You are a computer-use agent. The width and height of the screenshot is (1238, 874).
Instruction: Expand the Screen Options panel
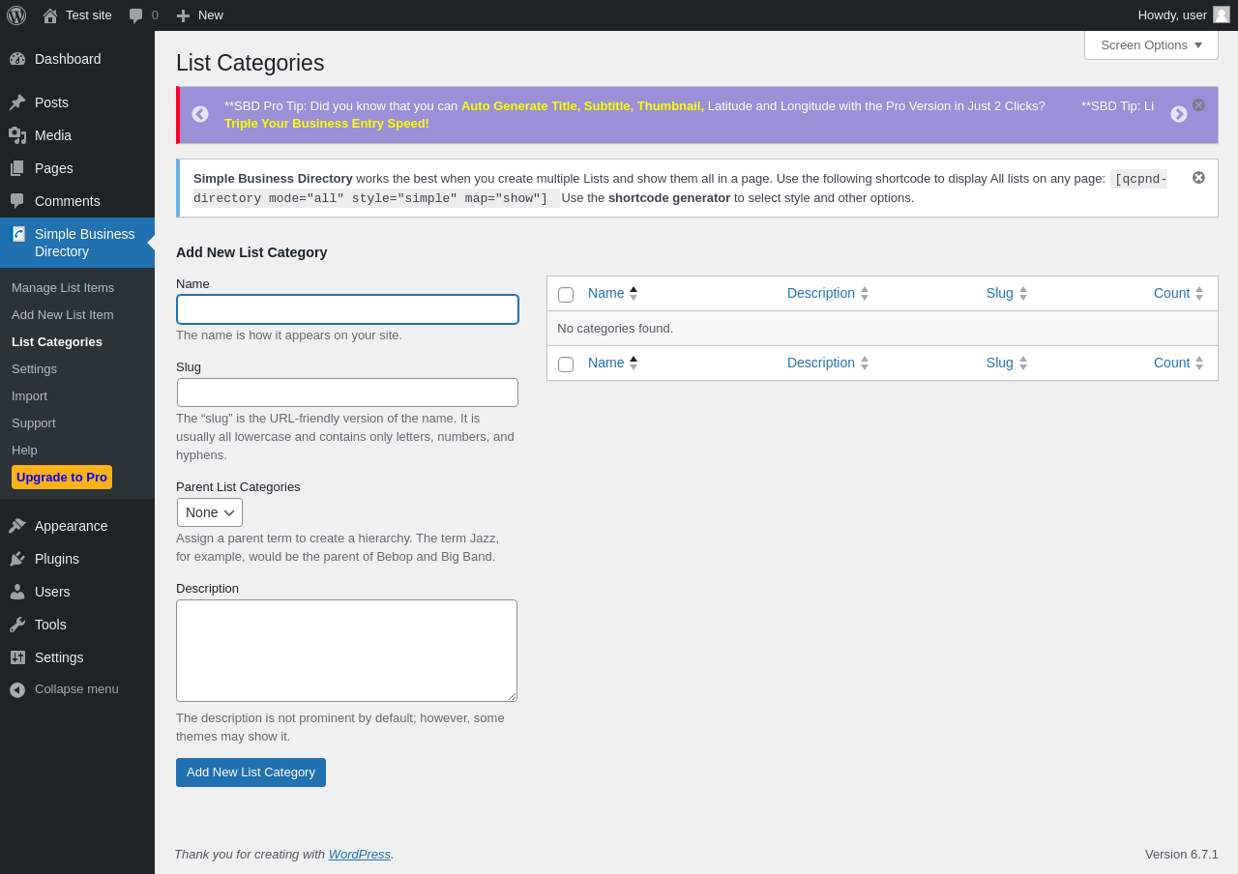pos(1151,44)
